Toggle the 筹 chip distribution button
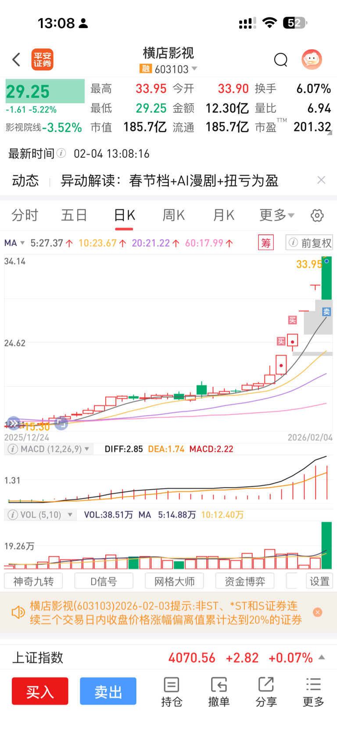The height and width of the screenshot is (732, 337). click(266, 243)
